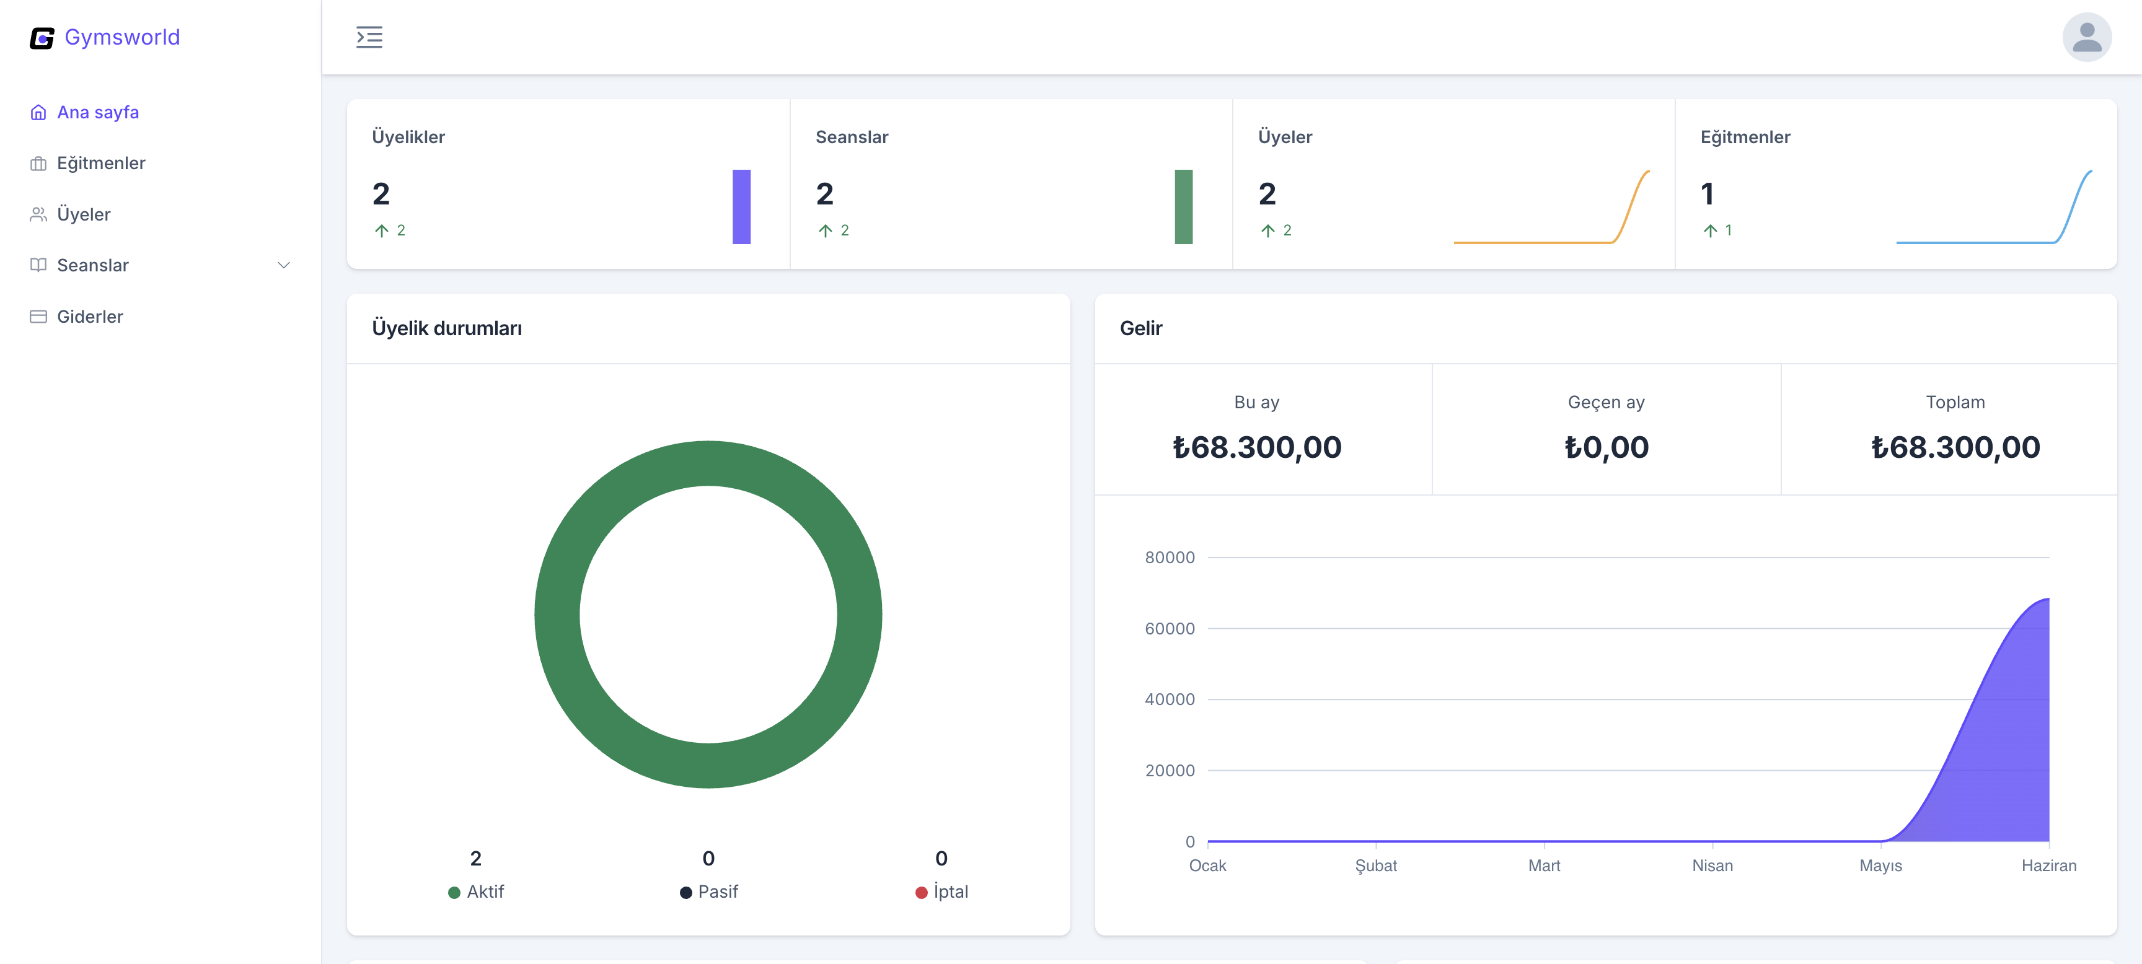
Task: Toggle the Pasif legend item
Action: click(708, 892)
